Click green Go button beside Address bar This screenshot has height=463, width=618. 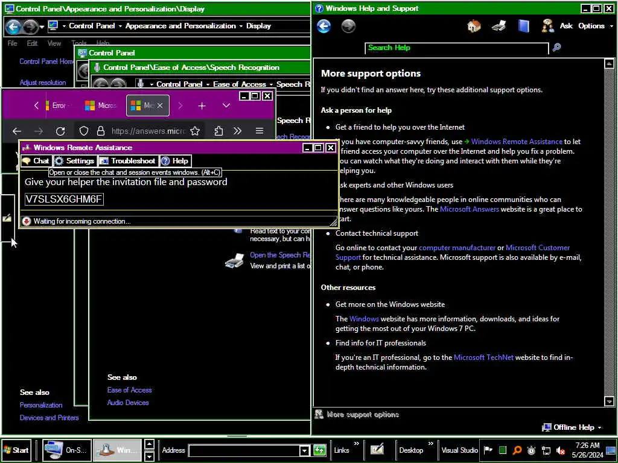point(320,450)
